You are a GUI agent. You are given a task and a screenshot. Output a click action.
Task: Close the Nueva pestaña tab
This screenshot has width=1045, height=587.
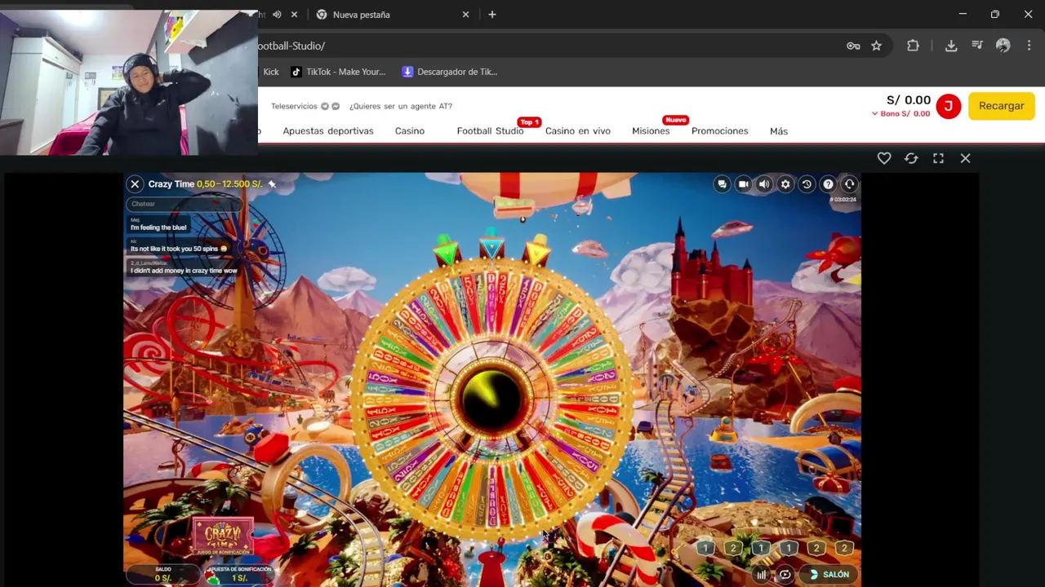coord(465,15)
